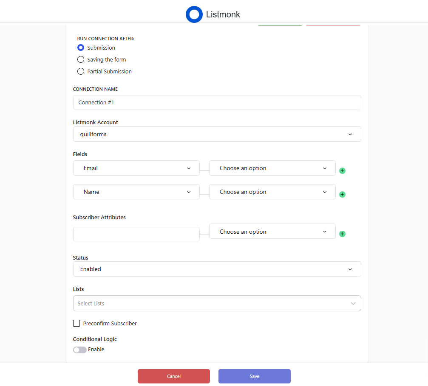Click the Listmonk title text
The height and width of the screenshot is (386, 428).
(223, 14)
